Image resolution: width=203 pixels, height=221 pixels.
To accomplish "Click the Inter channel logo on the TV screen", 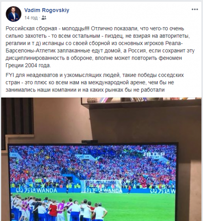I will (x=154, y=154).
